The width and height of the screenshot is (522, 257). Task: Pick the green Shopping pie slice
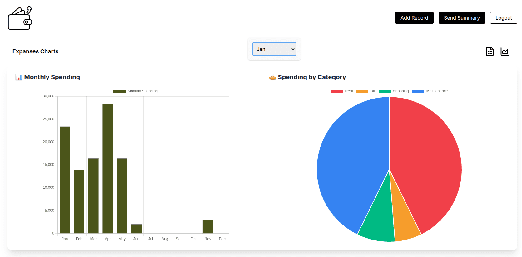click(379, 225)
